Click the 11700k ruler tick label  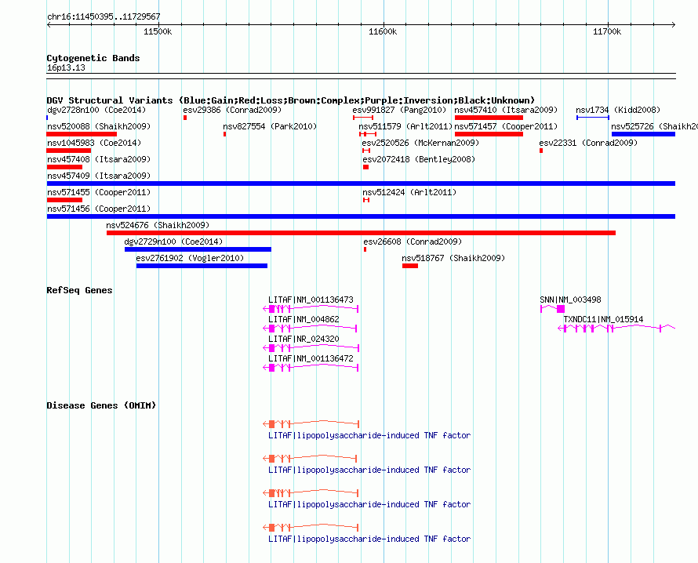tap(607, 31)
